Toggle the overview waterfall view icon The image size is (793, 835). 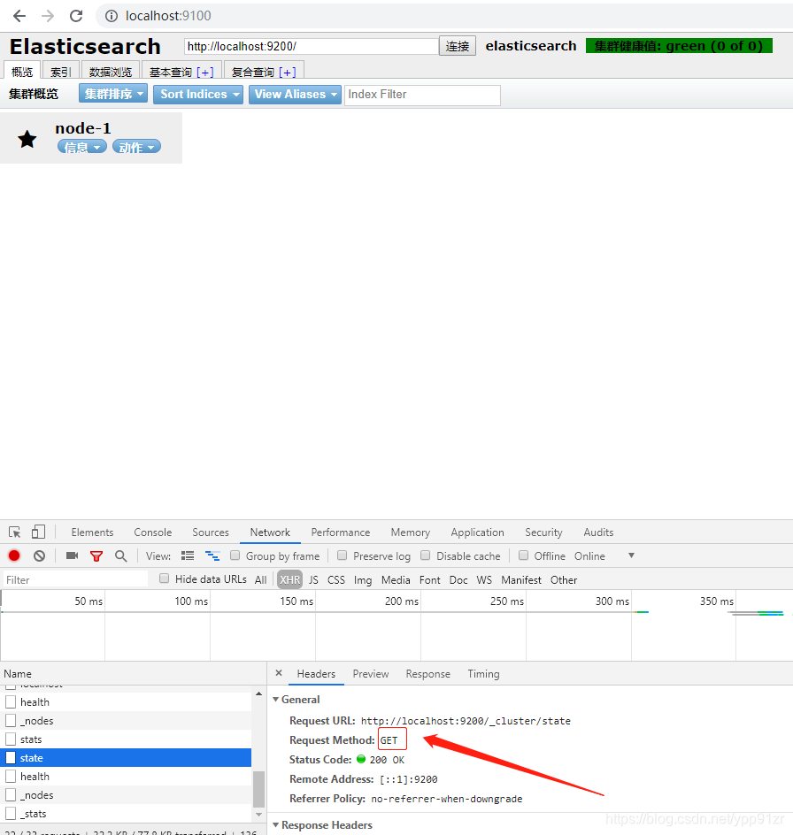click(x=212, y=556)
